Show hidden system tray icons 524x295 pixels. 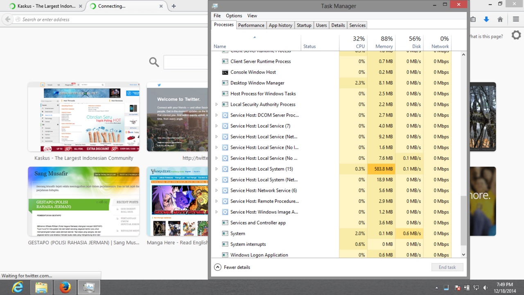tap(436, 288)
